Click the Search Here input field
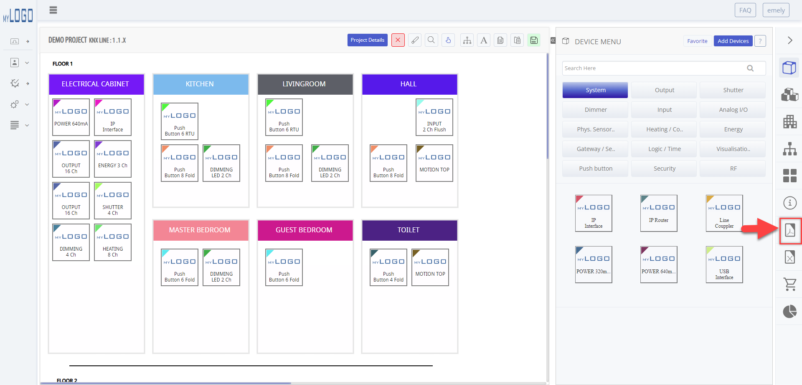The image size is (802, 385). coord(652,68)
